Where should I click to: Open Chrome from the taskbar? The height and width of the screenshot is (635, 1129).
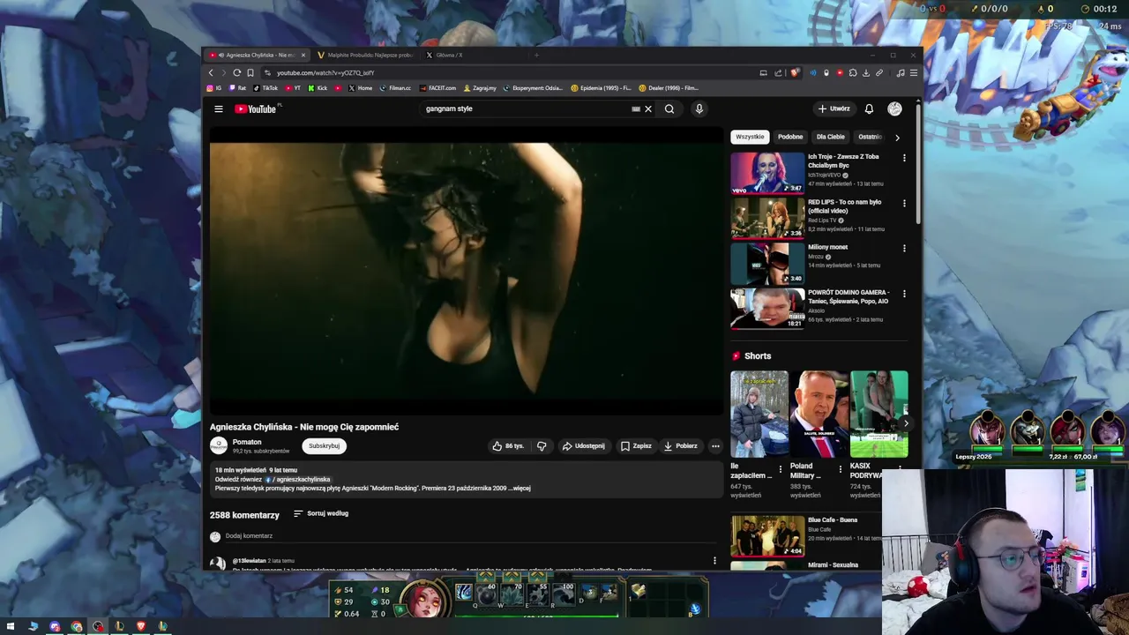coord(77,626)
